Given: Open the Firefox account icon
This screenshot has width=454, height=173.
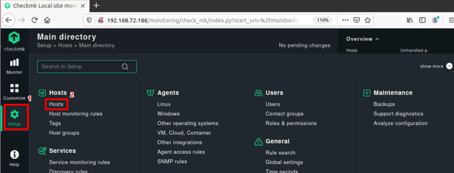Looking at the screenshot, I should click(x=435, y=20).
